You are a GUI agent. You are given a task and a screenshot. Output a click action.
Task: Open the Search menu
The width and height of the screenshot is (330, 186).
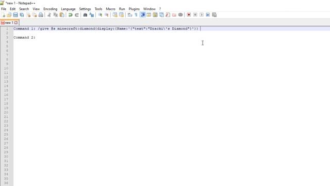click(24, 9)
